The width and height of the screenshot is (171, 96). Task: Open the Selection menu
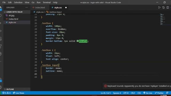click(18, 2)
